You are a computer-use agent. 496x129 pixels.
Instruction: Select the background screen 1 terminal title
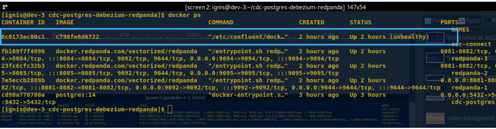click(175, 98)
